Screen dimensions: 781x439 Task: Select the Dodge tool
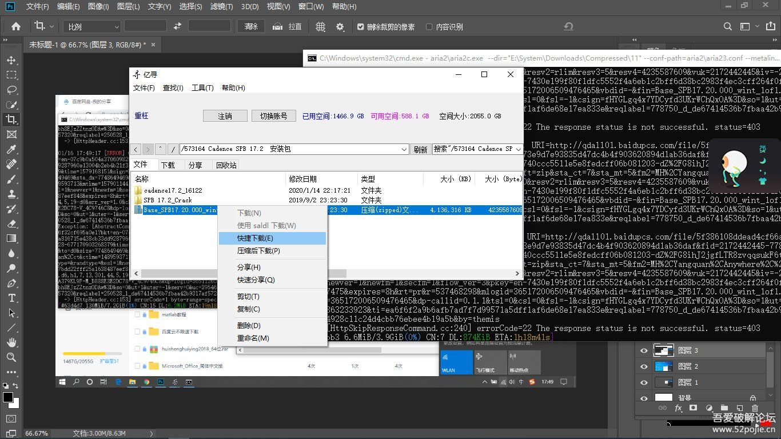(11, 268)
